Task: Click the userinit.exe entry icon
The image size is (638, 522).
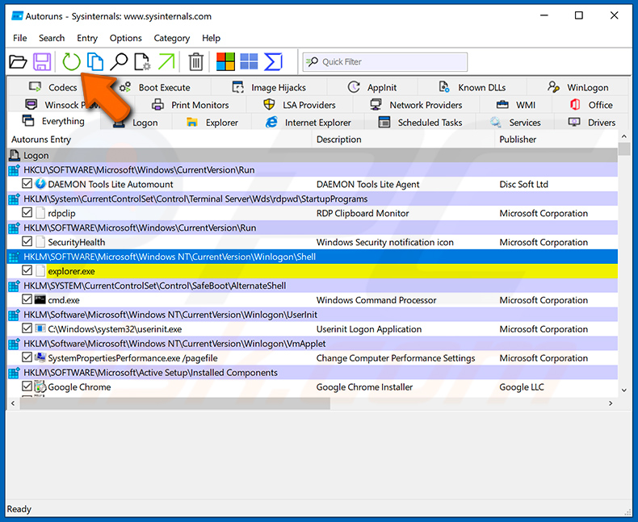Action: pos(40,328)
